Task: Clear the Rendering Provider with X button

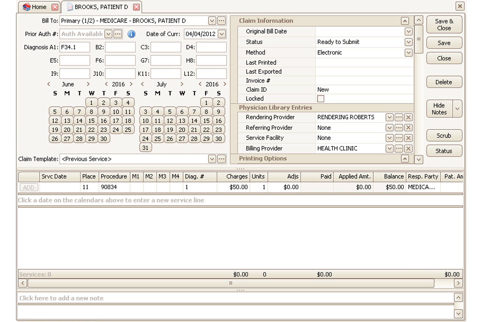Action: [x=408, y=117]
